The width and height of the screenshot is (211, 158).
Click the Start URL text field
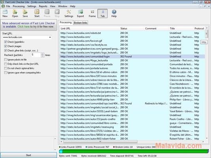coord(25,37)
